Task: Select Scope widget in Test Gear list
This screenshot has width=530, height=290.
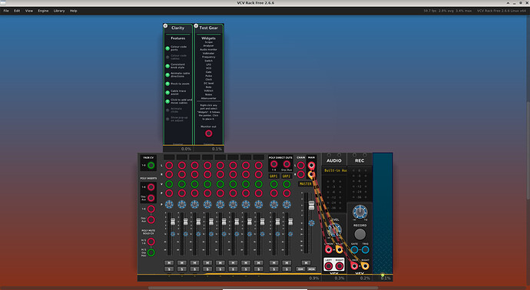Action: point(209,42)
